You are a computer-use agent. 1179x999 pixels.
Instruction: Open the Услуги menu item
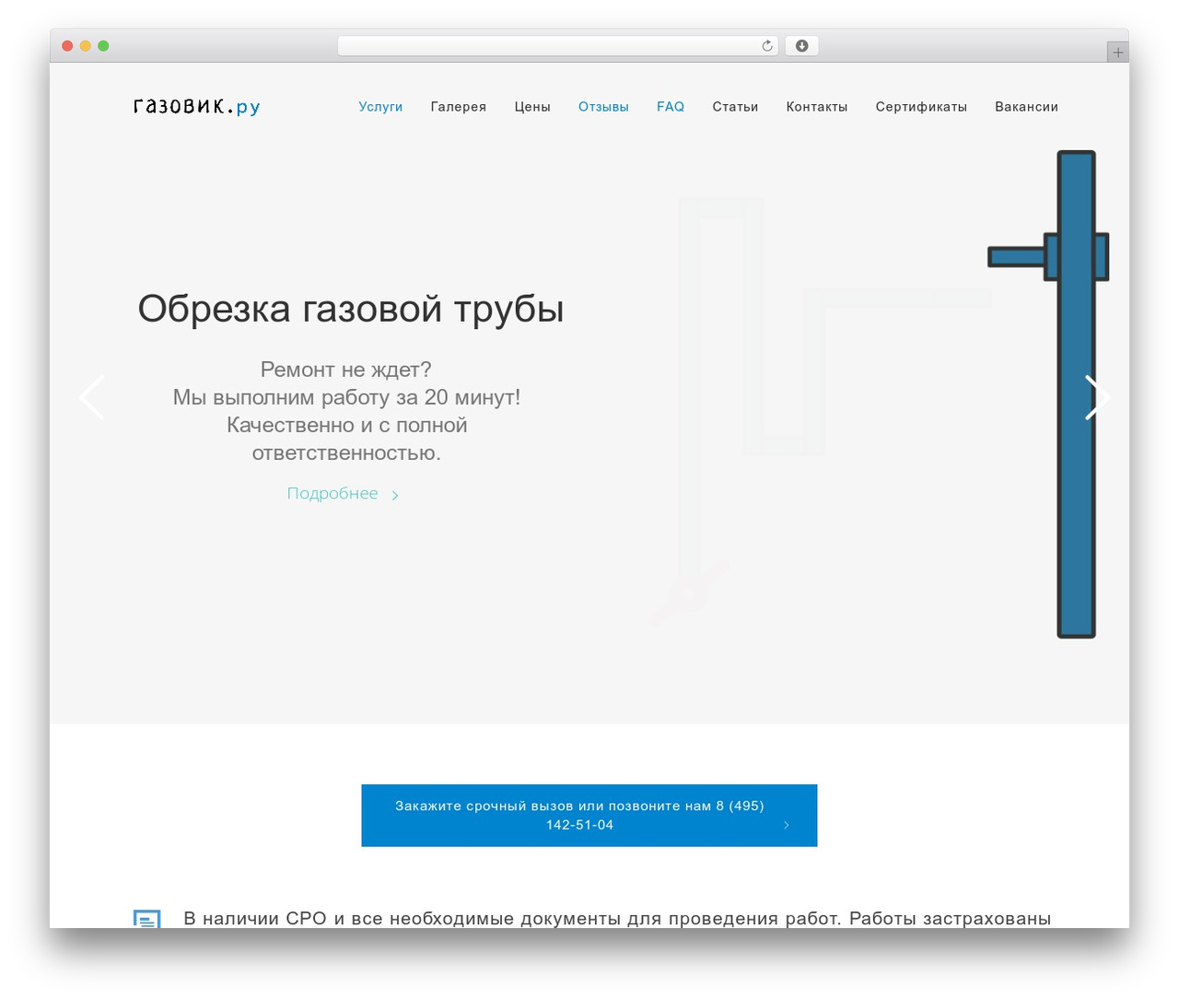pyautogui.click(x=380, y=107)
